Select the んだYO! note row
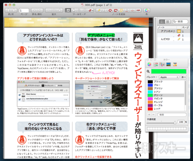Screen dimensions: 193x161 174,39
